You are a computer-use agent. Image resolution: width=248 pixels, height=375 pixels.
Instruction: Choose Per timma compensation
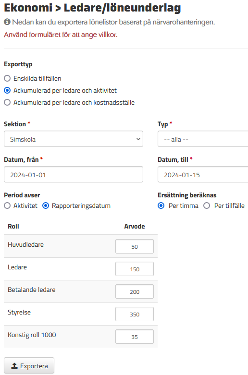[x=161, y=206]
